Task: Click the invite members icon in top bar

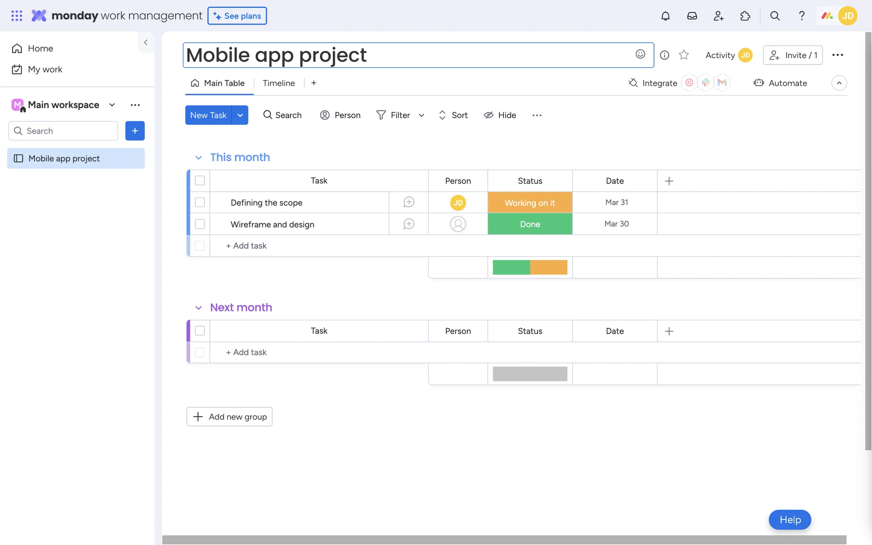Action: point(718,16)
